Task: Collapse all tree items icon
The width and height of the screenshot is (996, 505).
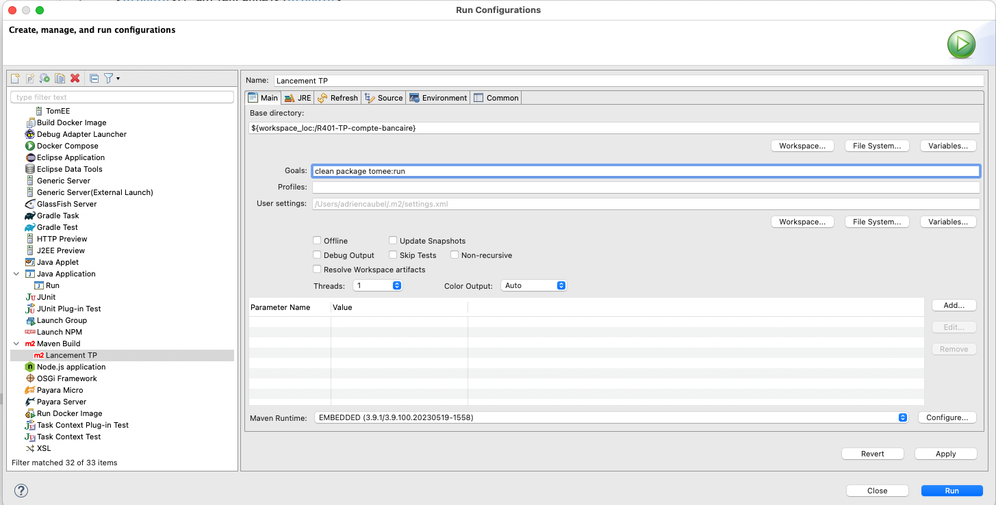Action: (94, 79)
